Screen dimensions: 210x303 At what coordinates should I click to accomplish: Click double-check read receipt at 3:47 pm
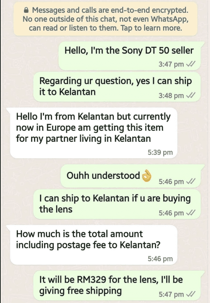[191, 64]
